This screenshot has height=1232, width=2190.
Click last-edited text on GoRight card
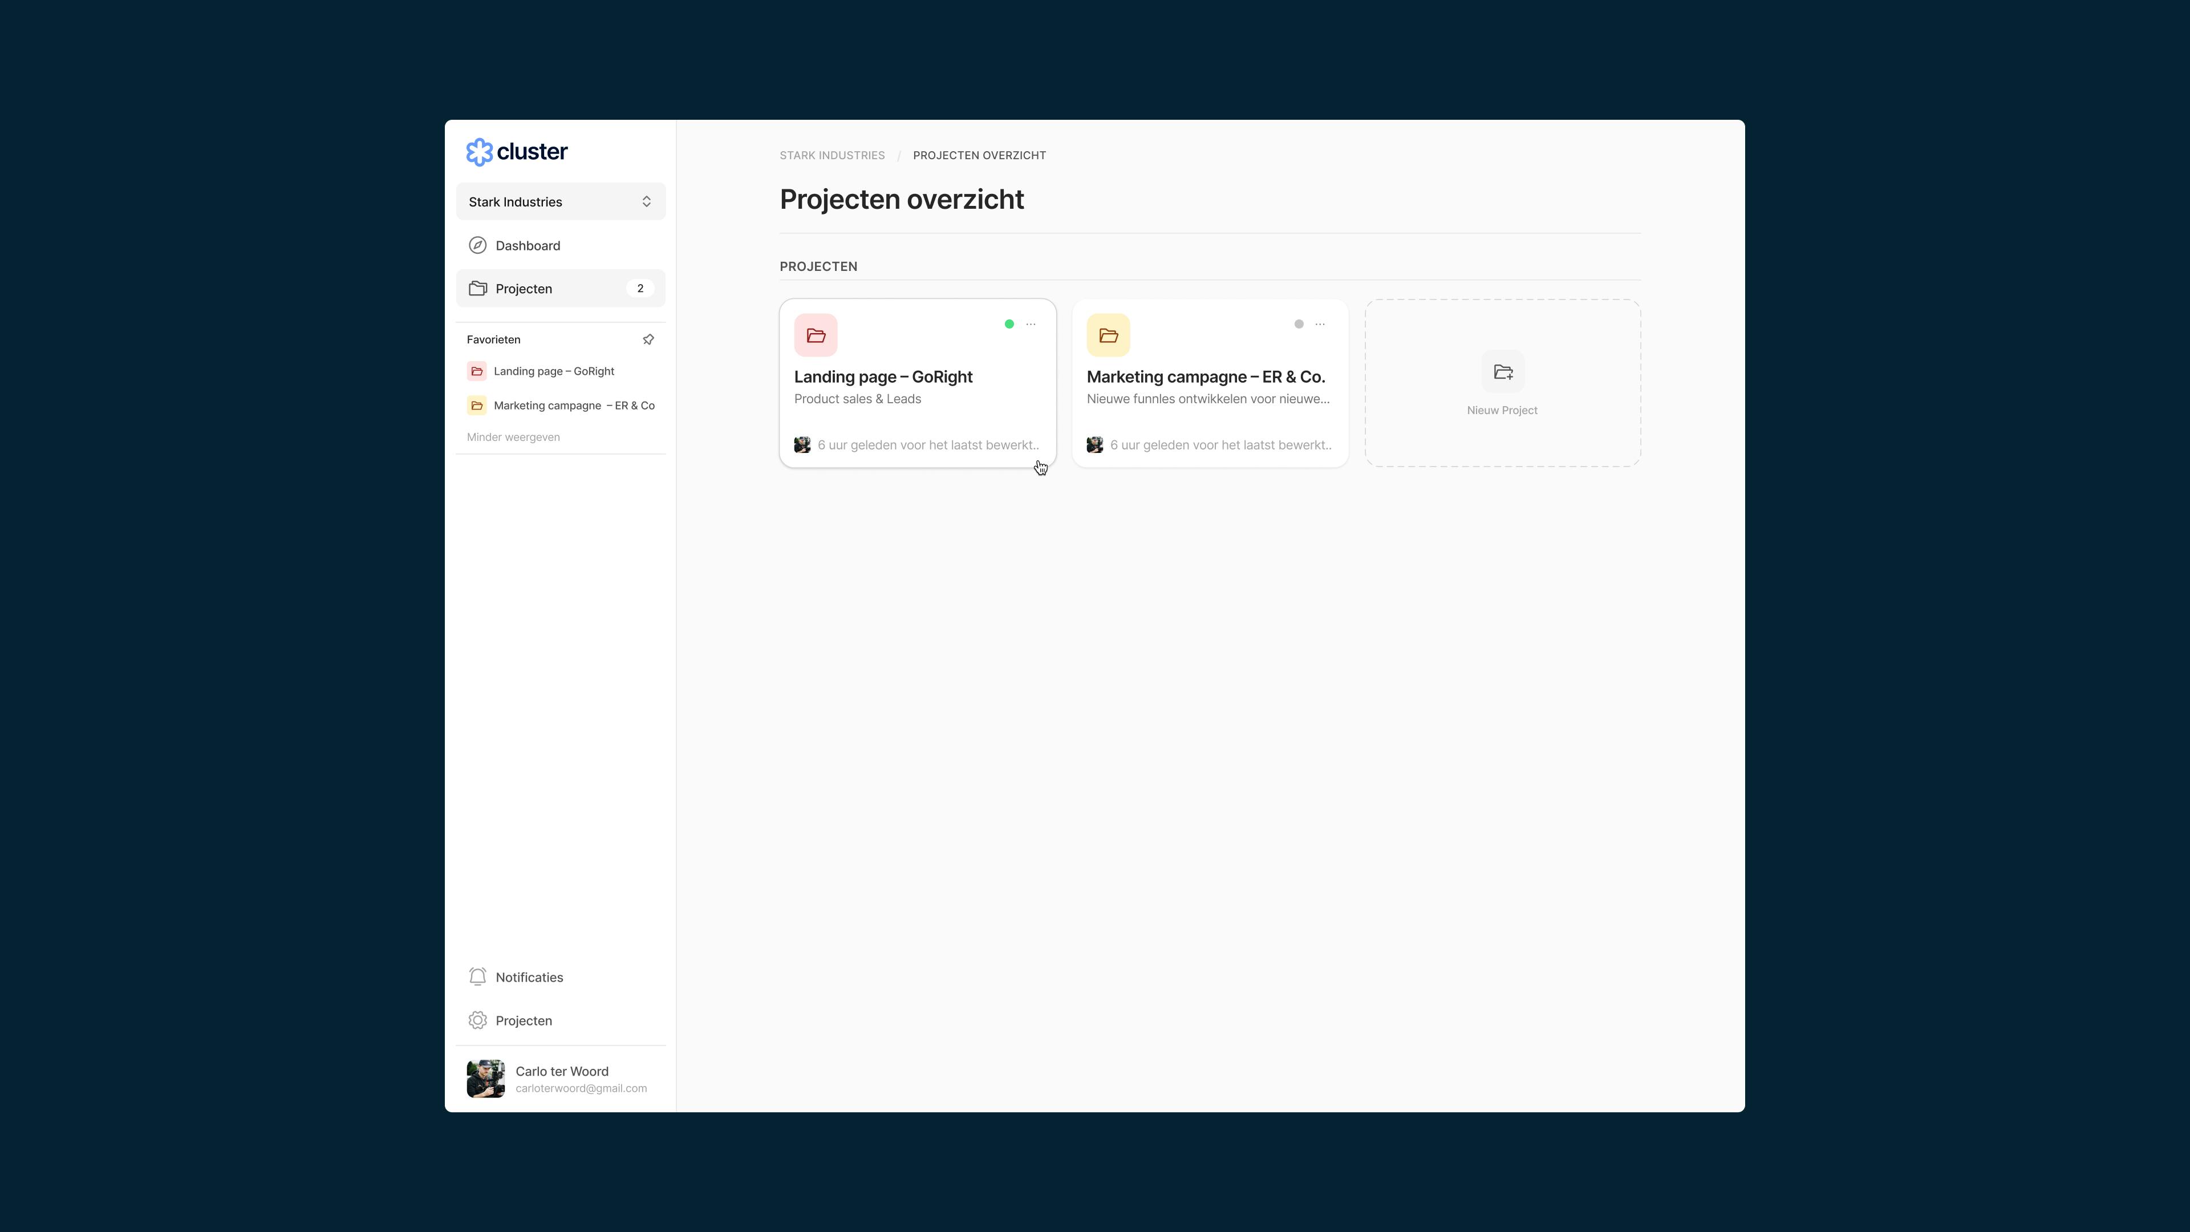click(928, 445)
